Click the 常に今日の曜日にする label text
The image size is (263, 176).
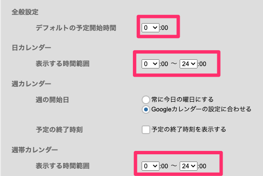coord(183,100)
